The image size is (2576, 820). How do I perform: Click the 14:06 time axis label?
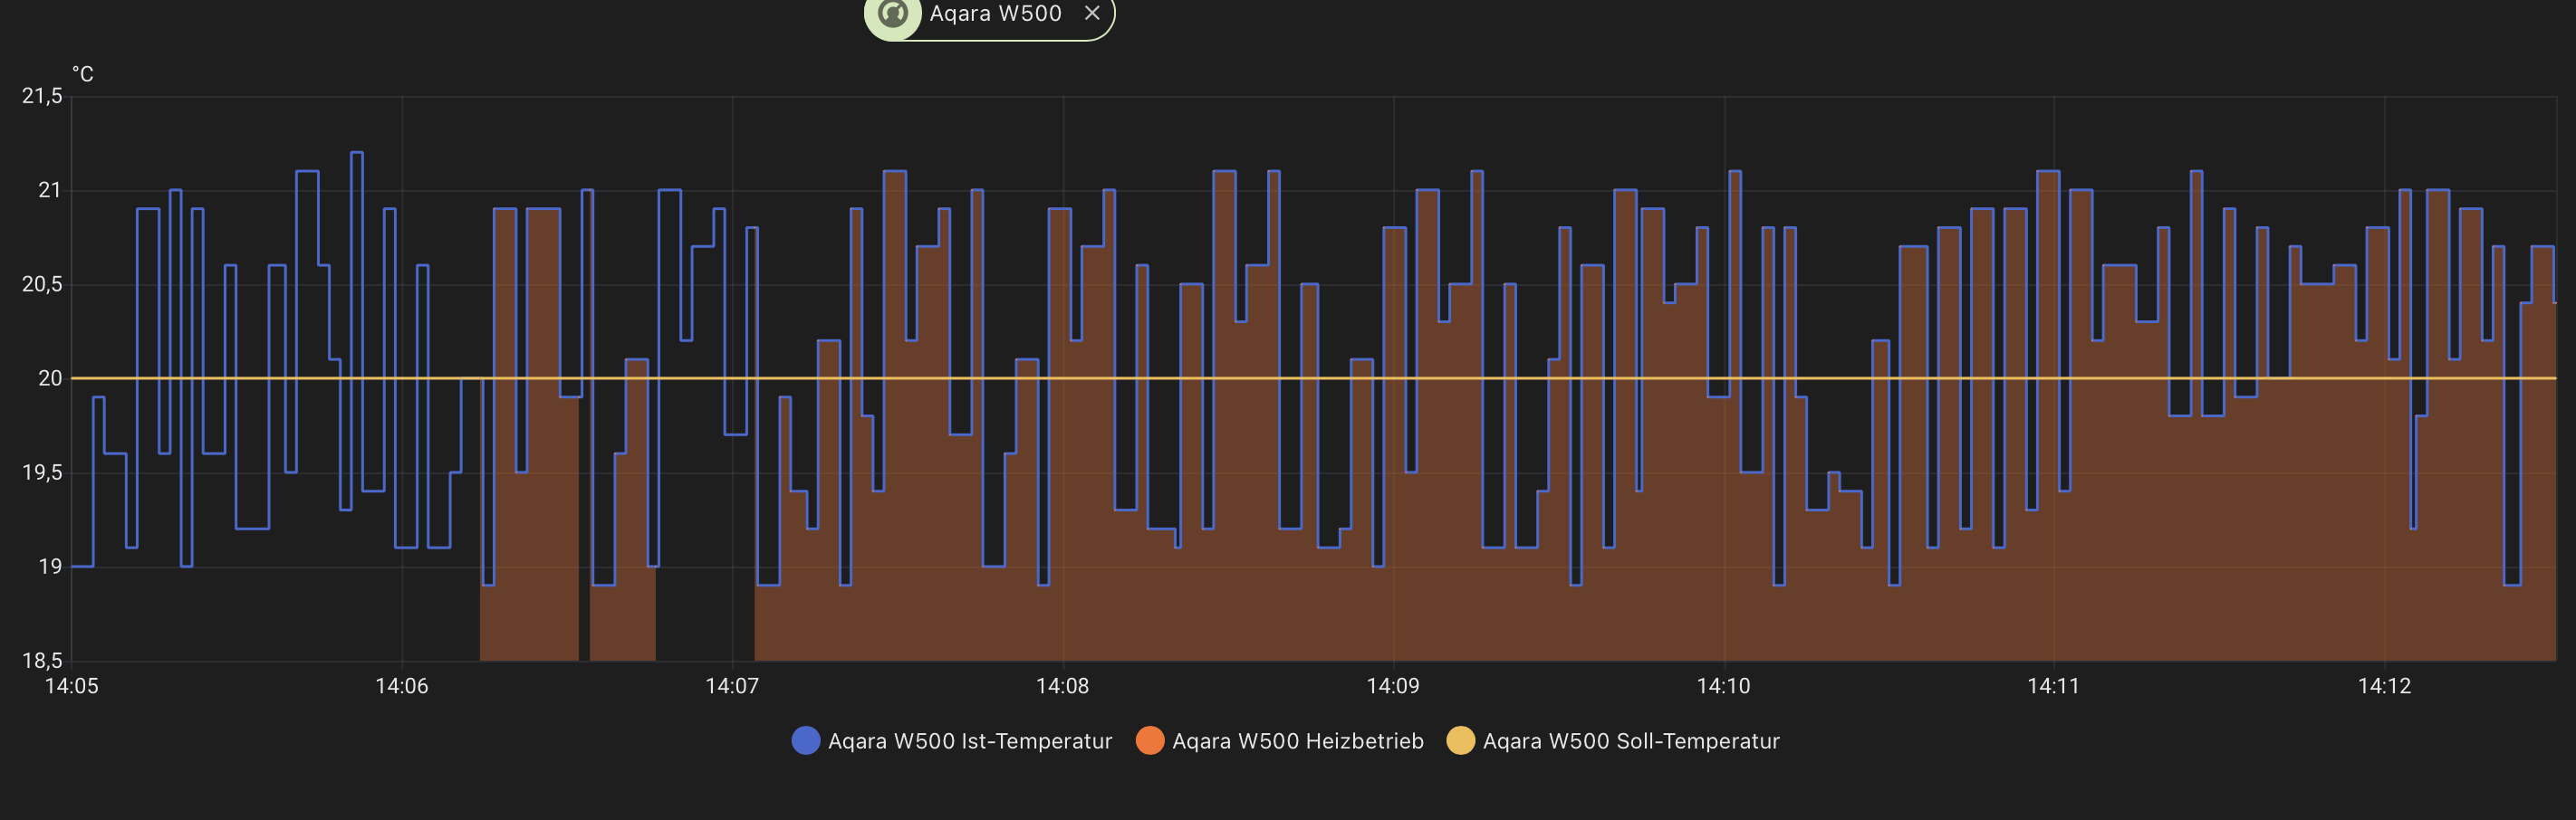(x=402, y=686)
